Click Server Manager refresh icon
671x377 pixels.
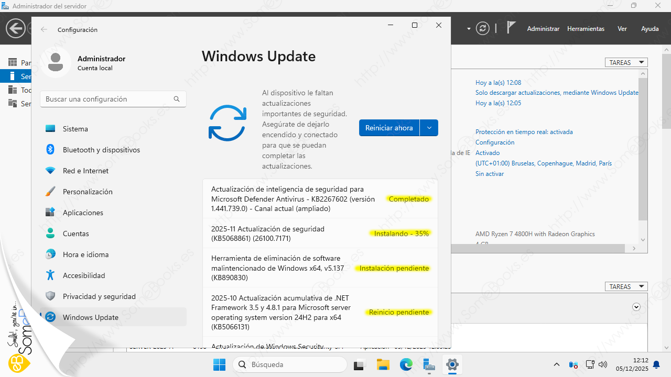coord(482,28)
